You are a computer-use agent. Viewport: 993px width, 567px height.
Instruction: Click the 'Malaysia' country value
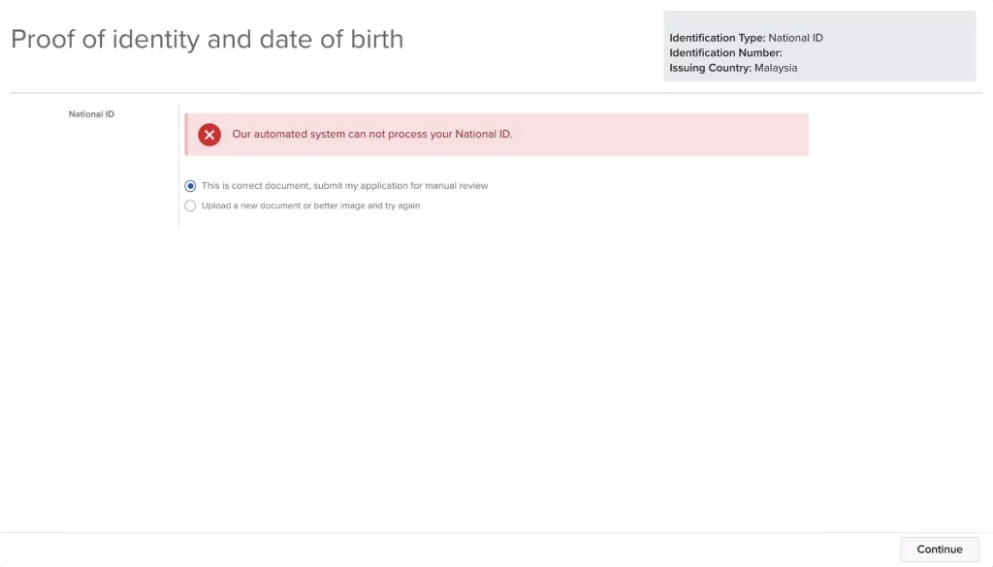point(776,68)
